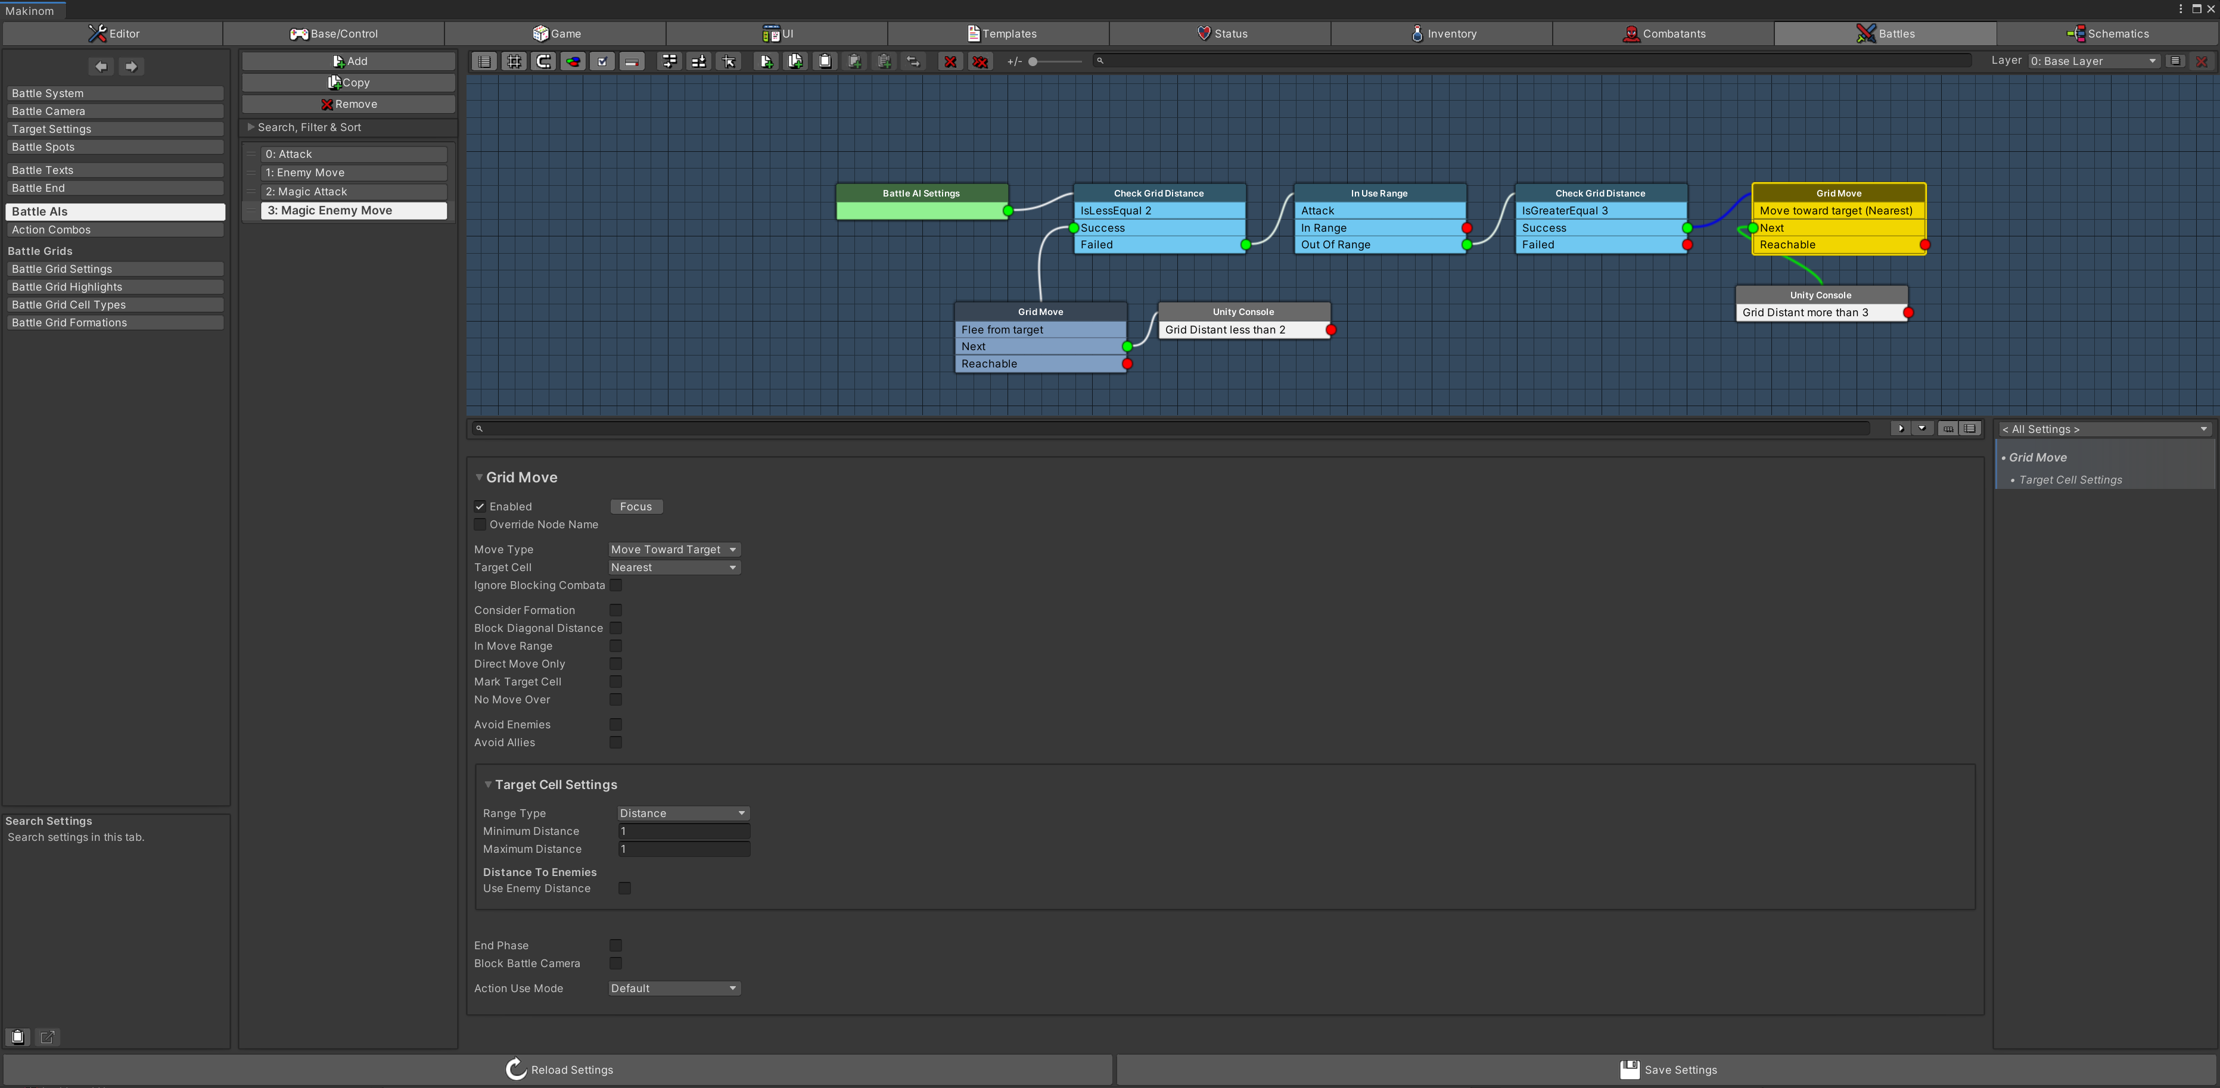The height and width of the screenshot is (1088, 2220).
Task: Select the 1: Enemy Move list entry
Action: pos(353,173)
